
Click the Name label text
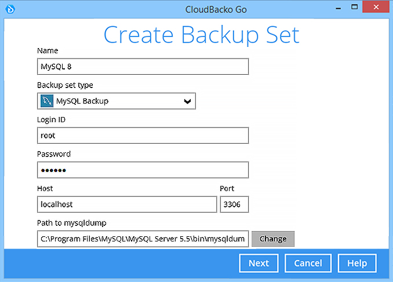[48, 50]
